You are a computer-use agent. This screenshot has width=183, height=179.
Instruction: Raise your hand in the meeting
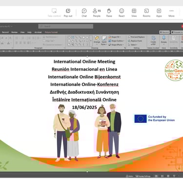click(x=109, y=13)
